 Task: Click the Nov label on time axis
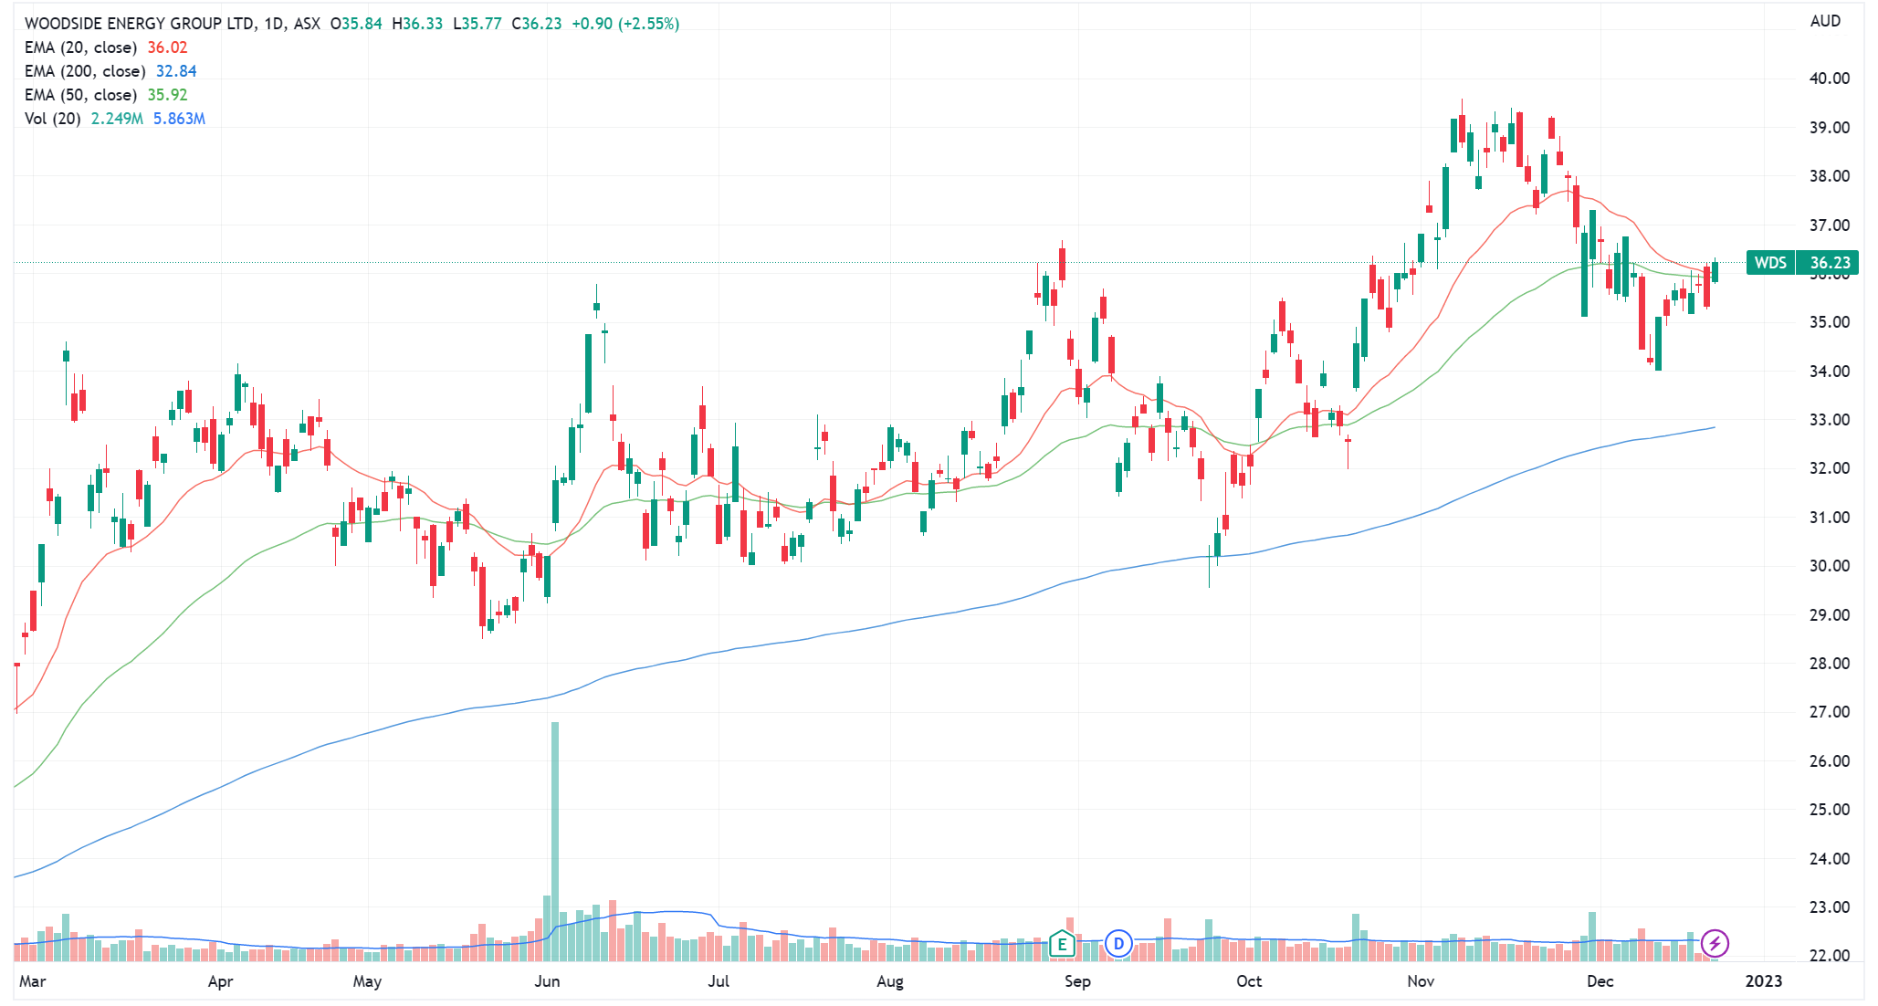tap(1420, 981)
